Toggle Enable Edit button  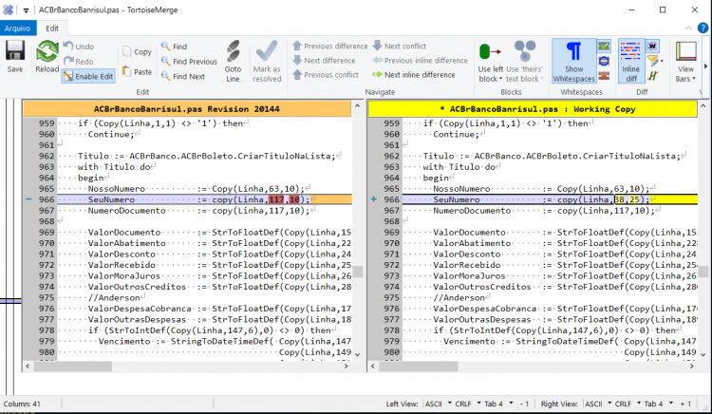coord(88,76)
